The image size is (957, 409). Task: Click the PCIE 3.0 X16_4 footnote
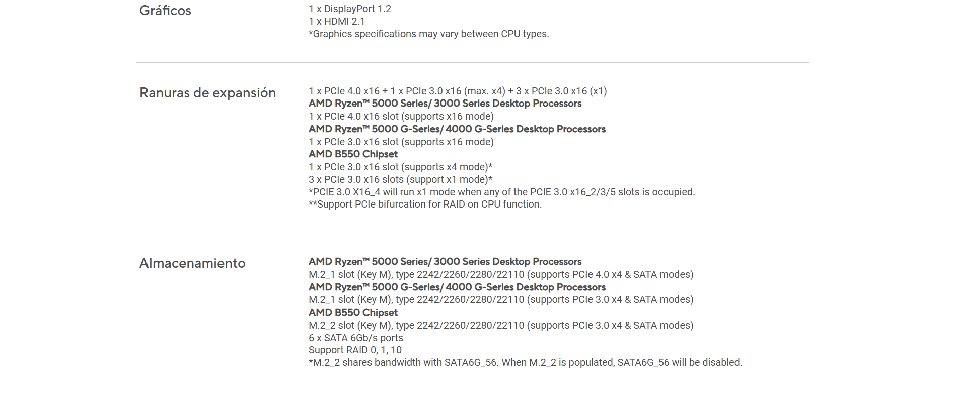tap(501, 192)
